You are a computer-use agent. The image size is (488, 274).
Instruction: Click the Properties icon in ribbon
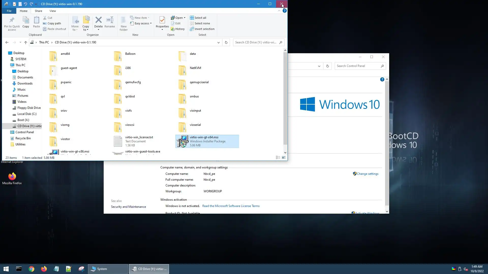click(162, 20)
